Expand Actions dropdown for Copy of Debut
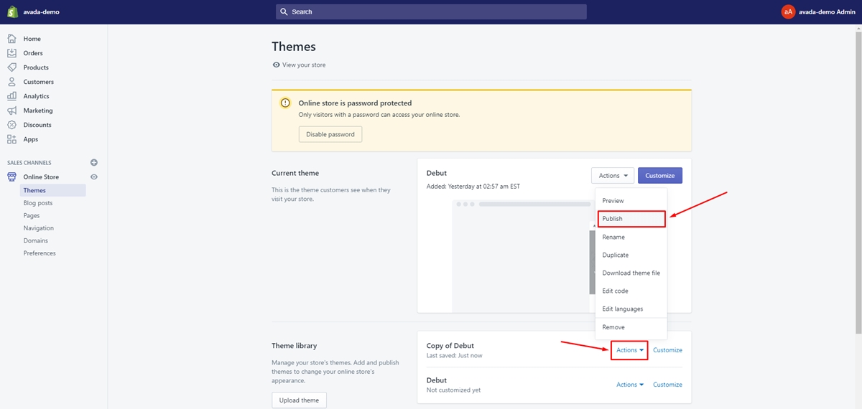The width and height of the screenshot is (862, 409). (630, 350)
